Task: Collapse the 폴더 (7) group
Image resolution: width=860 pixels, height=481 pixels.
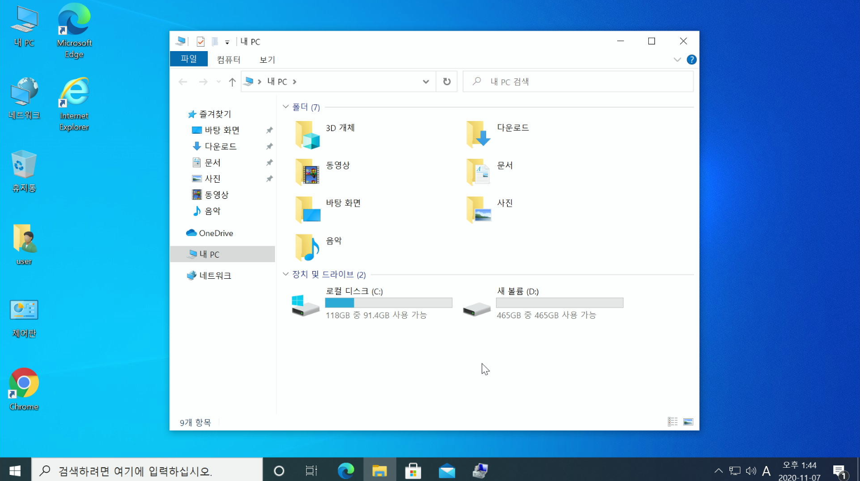Action: tap(286, 106)
